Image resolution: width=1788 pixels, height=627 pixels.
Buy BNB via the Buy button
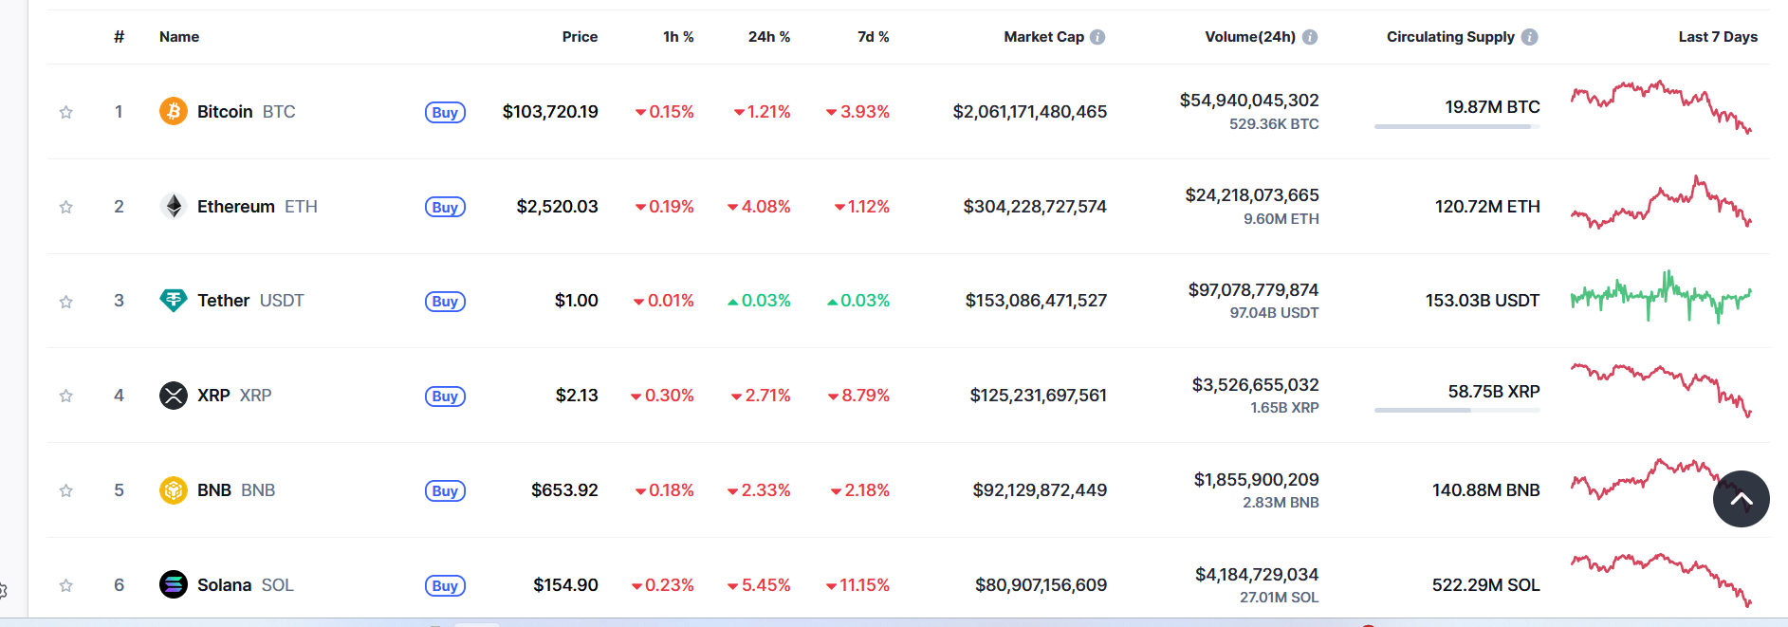[445, 490]
